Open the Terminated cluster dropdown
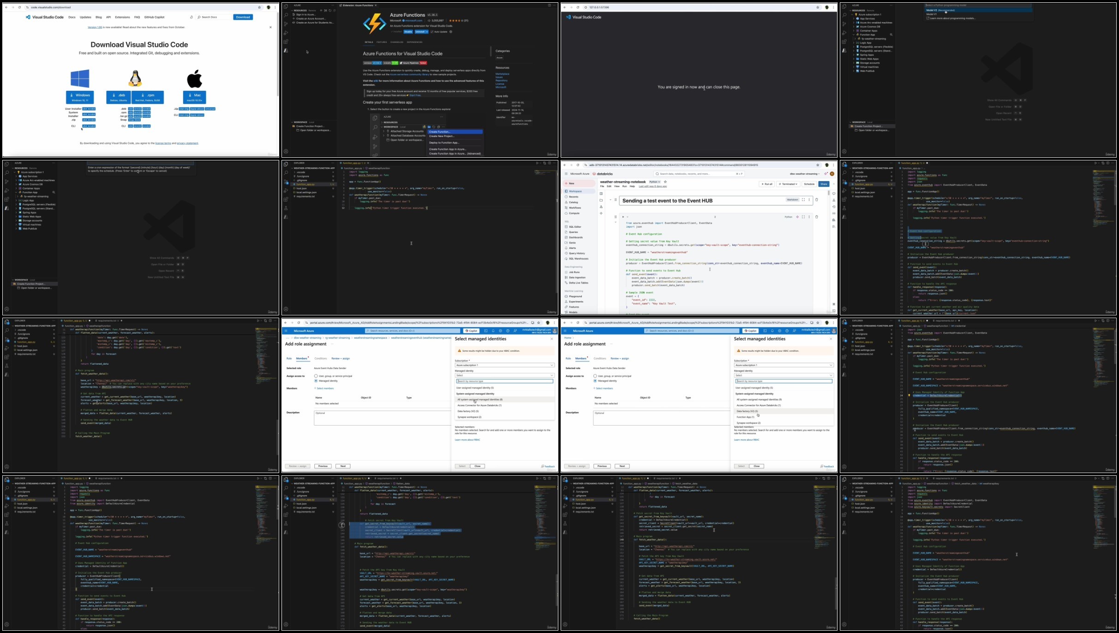Viewport: 1119px width, 633px height. [788, 184]
